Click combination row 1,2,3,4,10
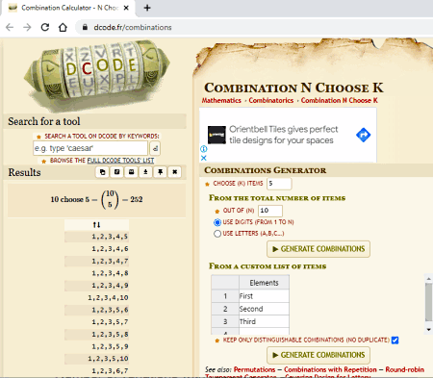The image size is (433, 378). click(96, 298)
